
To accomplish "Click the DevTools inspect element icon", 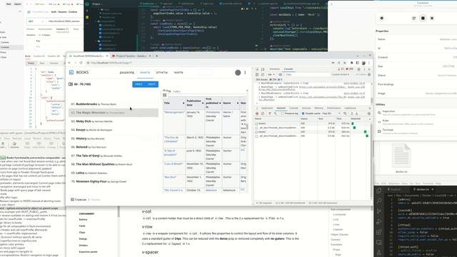I will tap(257, 69).
